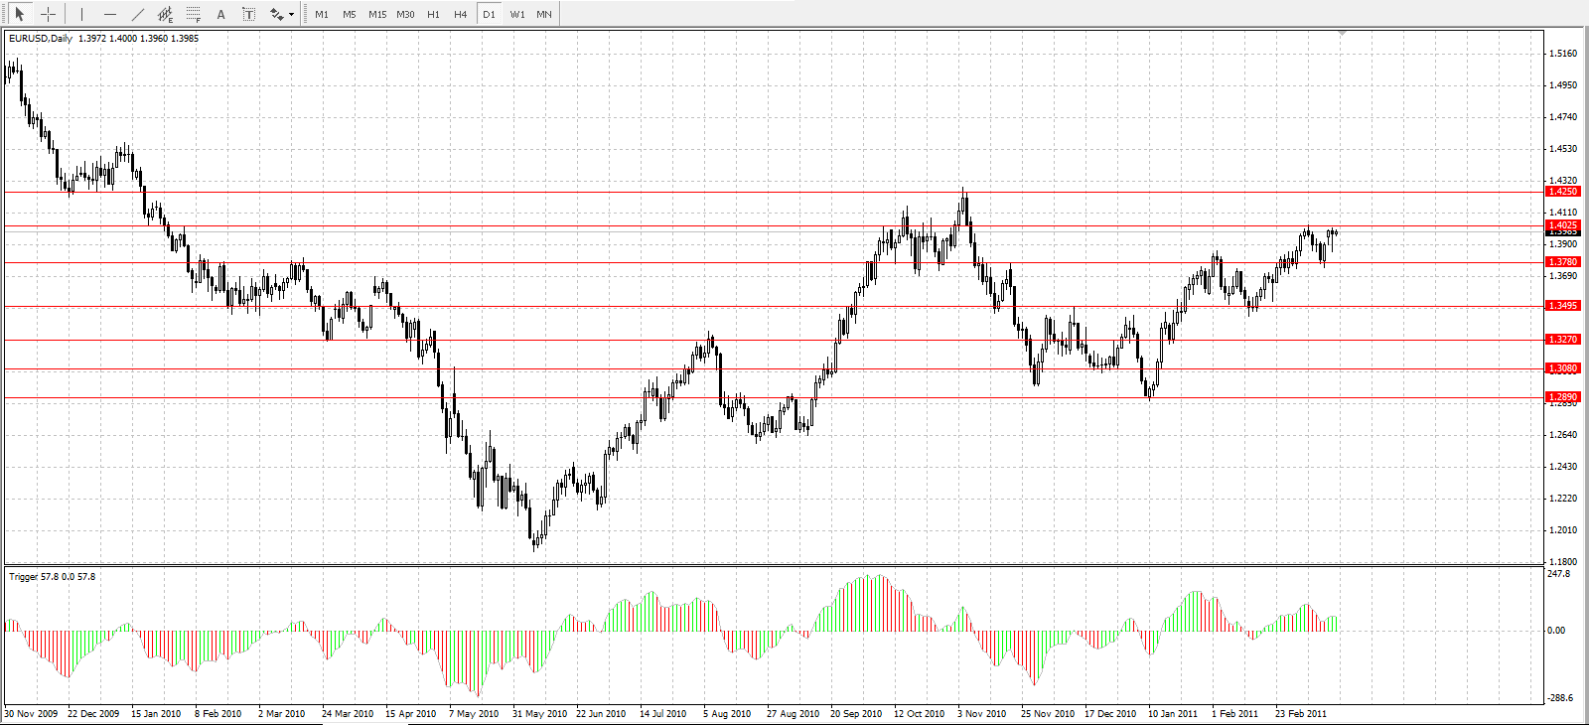1589x725 pixels.
Task: Switch chart to M1 timeframe
Action: coord(322,15)
